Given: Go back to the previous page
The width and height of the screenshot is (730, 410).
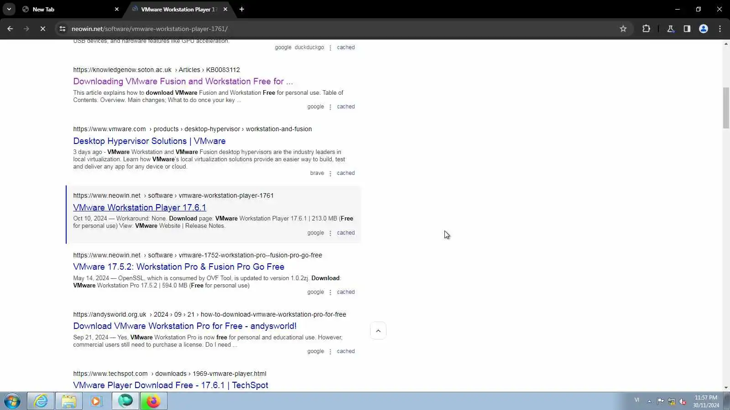Looking at the screenshot, I should pos(10,29).
